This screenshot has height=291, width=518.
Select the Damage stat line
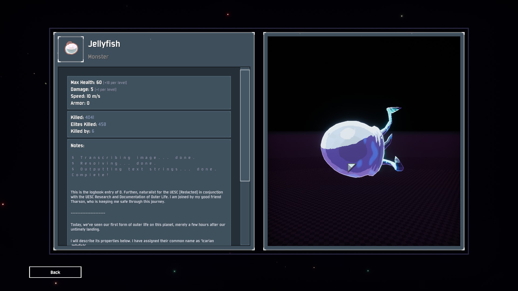tap(93, 89)
